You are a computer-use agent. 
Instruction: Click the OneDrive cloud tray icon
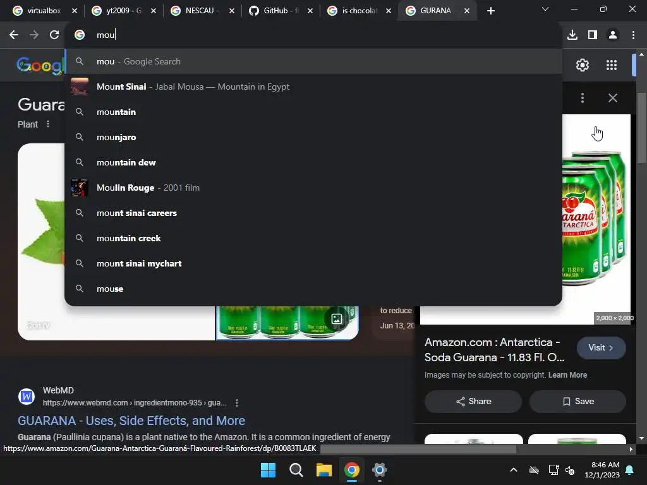point(534,470)
